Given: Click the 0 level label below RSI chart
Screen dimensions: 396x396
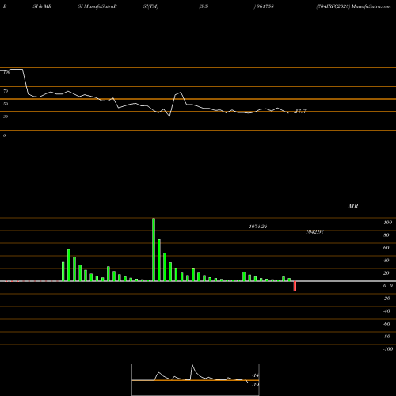Looking at the screenshot, I should (4, 135).
